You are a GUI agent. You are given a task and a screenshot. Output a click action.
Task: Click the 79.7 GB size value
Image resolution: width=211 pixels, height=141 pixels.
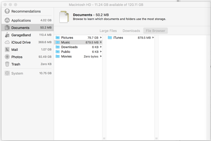pyautogui.click(x=93, y=38)
